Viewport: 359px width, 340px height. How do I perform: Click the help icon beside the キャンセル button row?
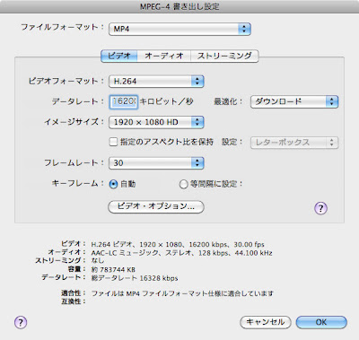[21, 322]
